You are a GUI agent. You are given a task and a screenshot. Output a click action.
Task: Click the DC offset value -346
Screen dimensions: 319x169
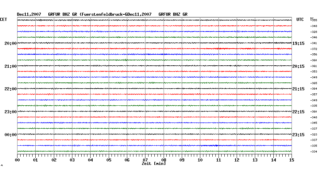[x=314, y=38]
